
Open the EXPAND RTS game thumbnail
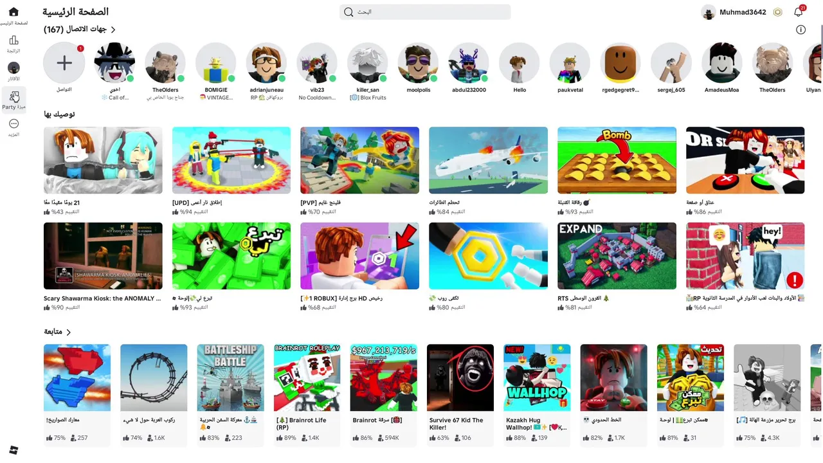point(617,256)
